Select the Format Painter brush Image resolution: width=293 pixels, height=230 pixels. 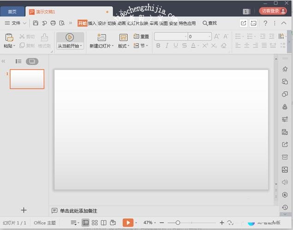tap(44, 37)
